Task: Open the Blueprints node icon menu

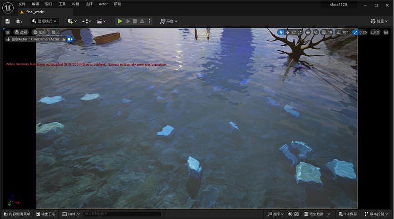Action: [86, 21]
